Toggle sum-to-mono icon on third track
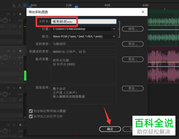Image resolution: width=179 pixels, height=139 pixels. [20, 94]
